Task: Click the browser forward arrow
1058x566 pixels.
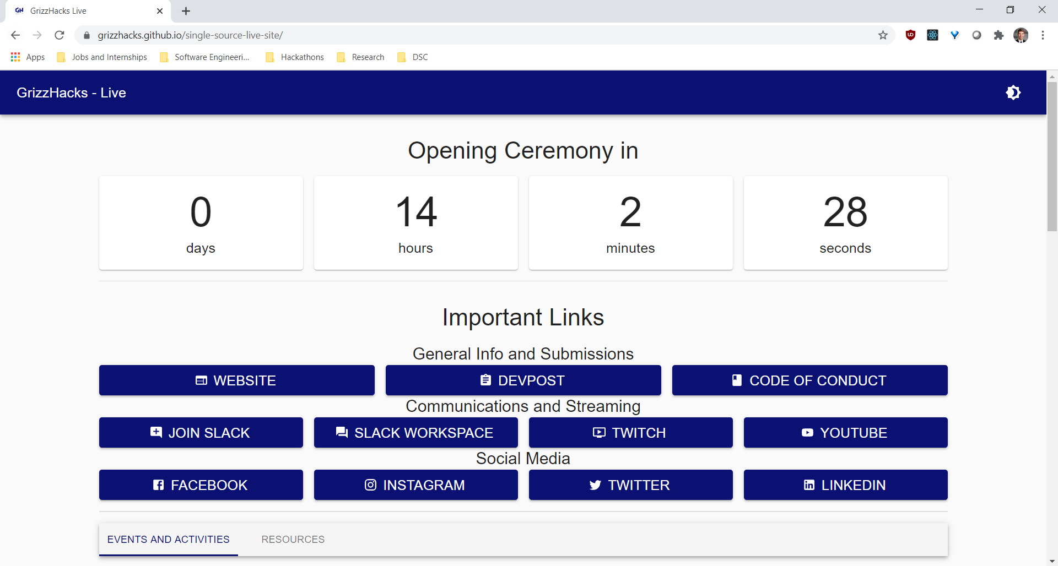Action: [37, 35]
